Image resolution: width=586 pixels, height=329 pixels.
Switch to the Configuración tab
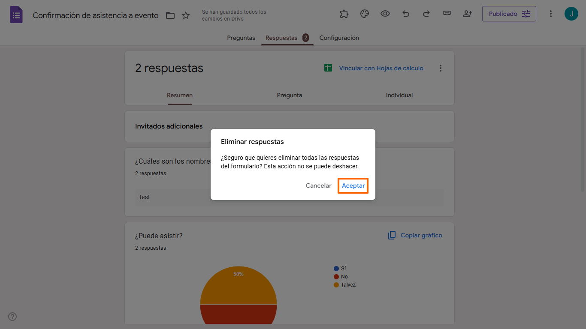(x=339, y=38)
